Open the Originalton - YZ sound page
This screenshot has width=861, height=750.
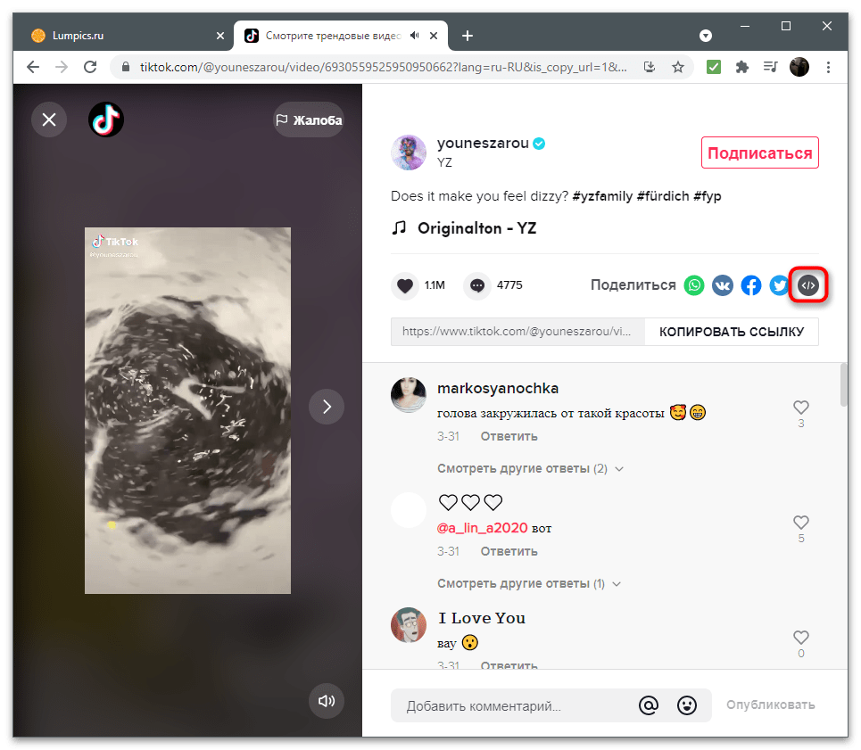[476, 227]
